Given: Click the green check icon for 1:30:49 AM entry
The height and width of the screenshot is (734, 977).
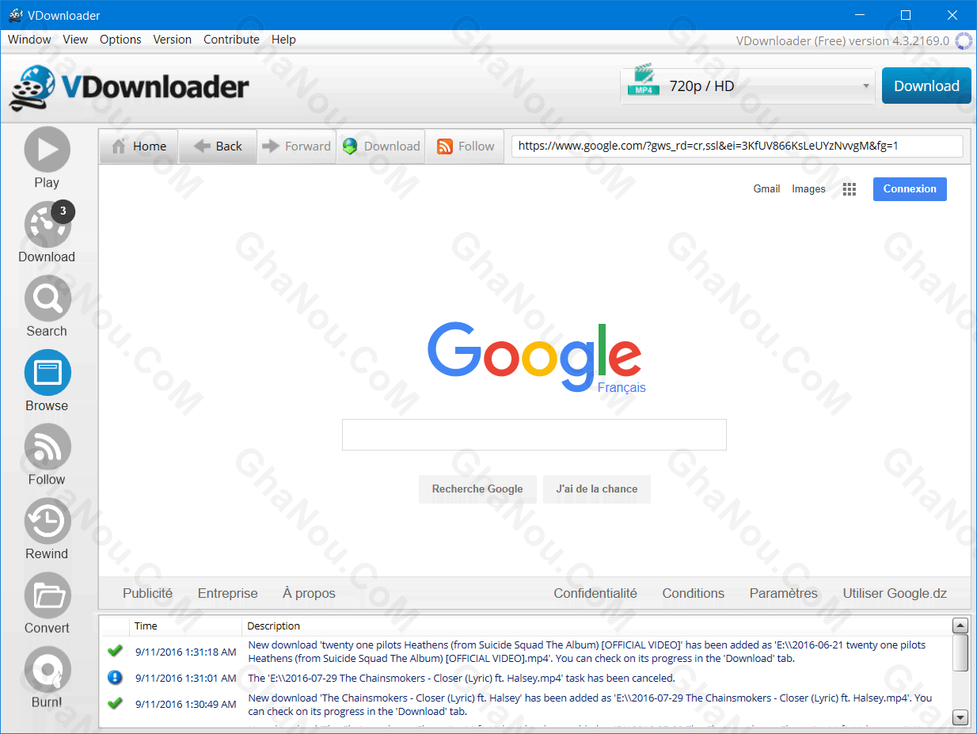Looking at the screenshot, I should pos(115,703).
